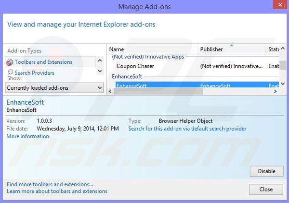289x203 pixels.
Task: Select the highlighted EnhanceSoft add-on row
Action: pyautogui.click(x=197, y=84)
